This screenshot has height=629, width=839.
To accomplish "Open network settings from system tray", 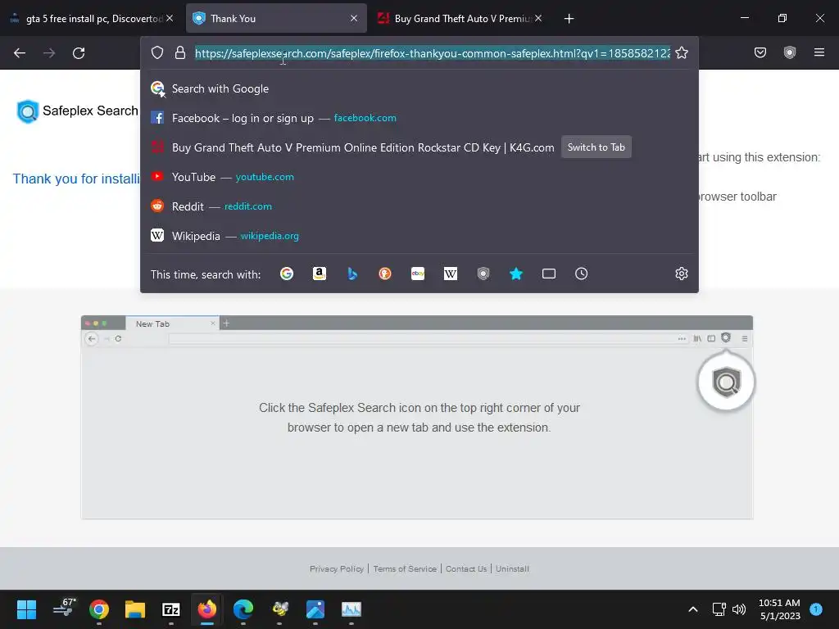I will 719,609.
